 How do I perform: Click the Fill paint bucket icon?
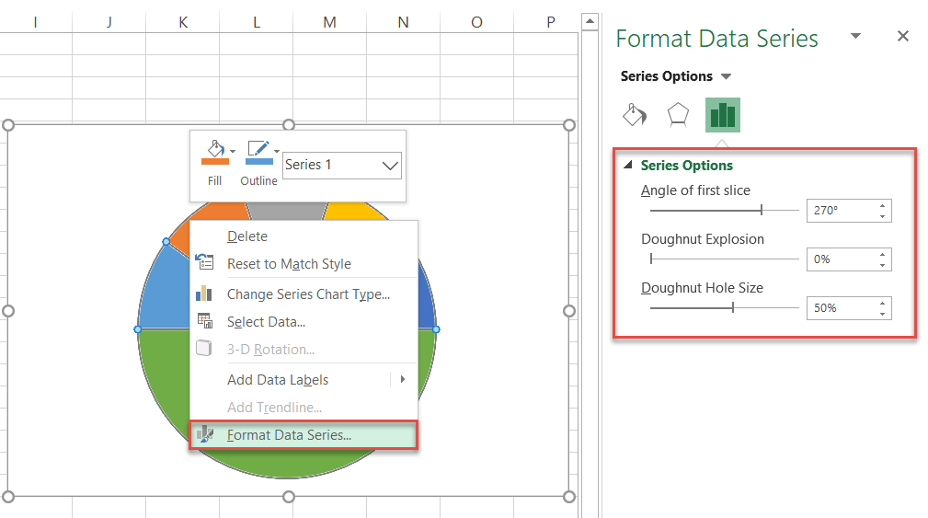pyautogui.click(x=213, y=150)
